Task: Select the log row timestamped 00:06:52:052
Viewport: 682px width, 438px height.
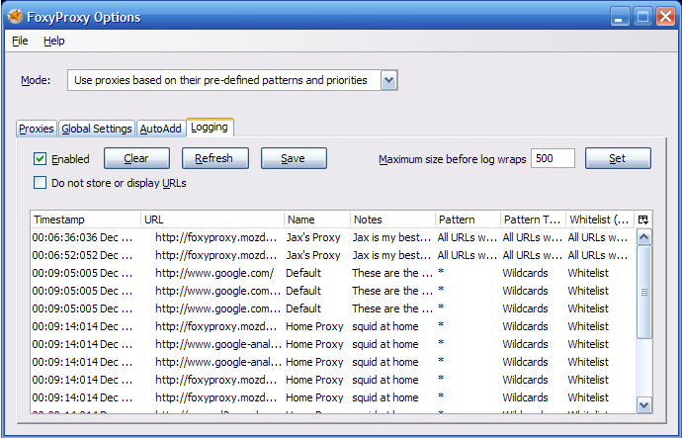Action: point(333,255)
